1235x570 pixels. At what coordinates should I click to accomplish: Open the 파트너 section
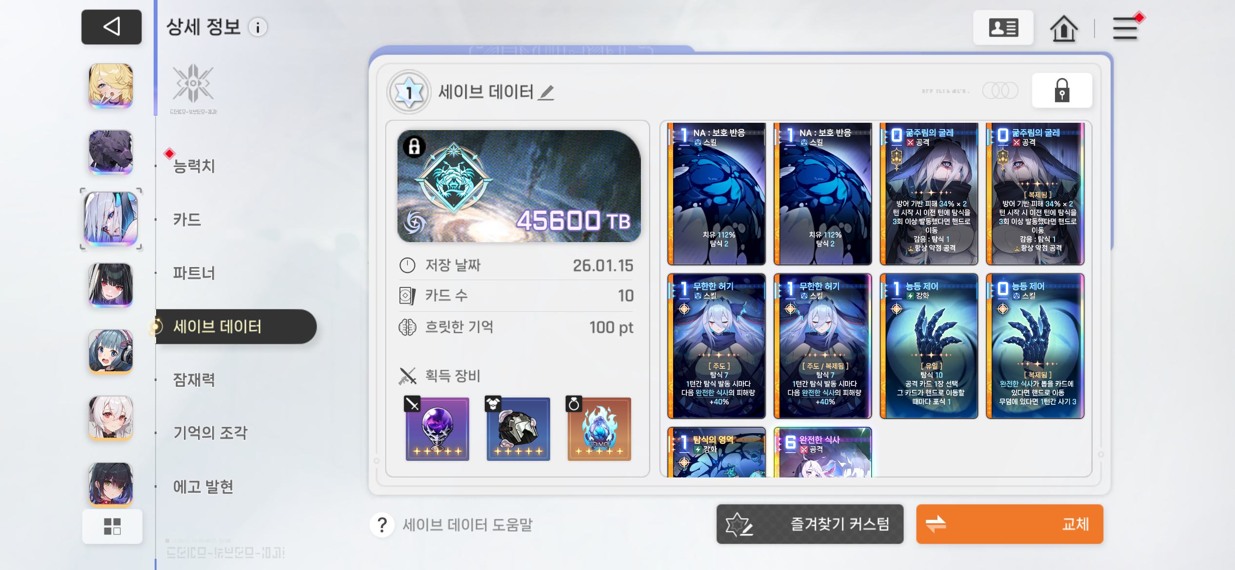[x=194, y=273]
